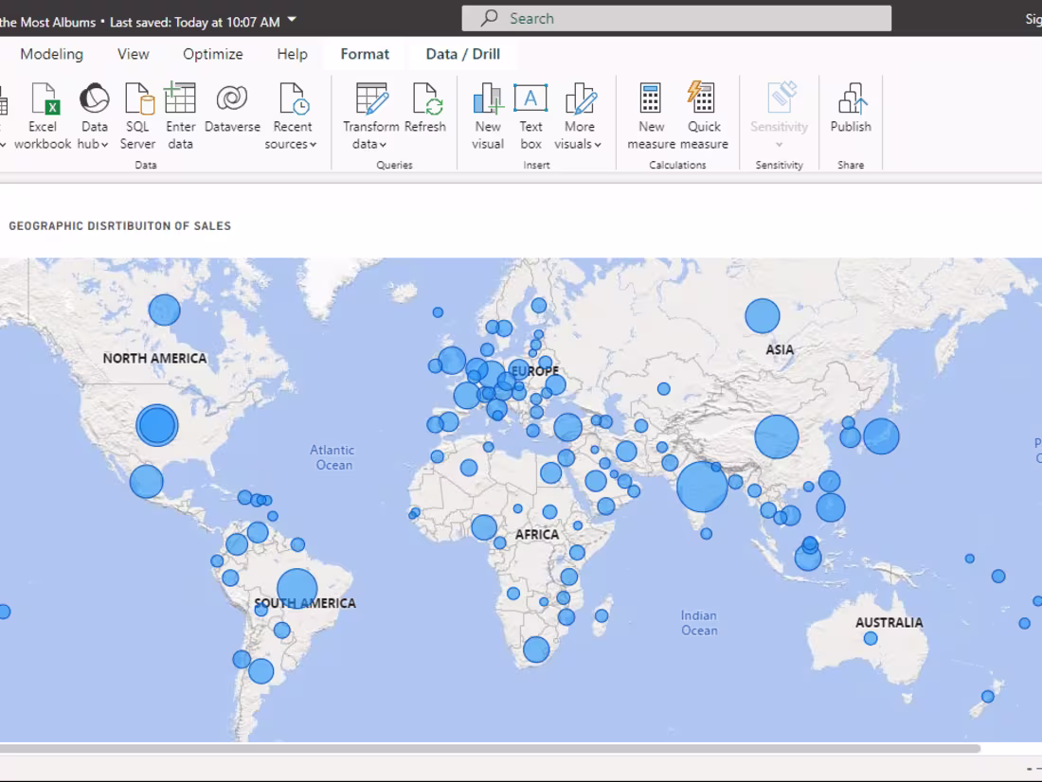The width and height of the screenshot is (1042, 782).
Task: Click into the Search box
Action: (676, 18)
